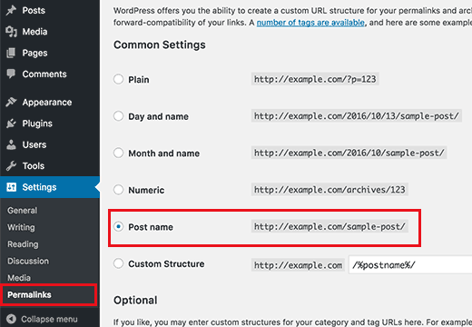Screen dimensions: 472x327
Task: Click the custom structure /%postname%/ text field
Action: 410,265
